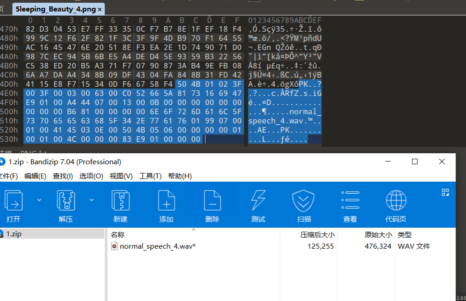Open the Help (帮助) menu
Image resolution: width=466 pixels, height=301 pixels.
click(x=180, y=176)
